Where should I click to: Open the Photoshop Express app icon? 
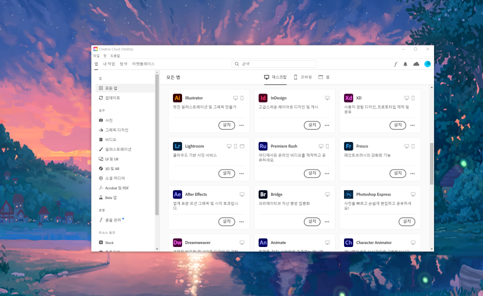tap(348, 194)
